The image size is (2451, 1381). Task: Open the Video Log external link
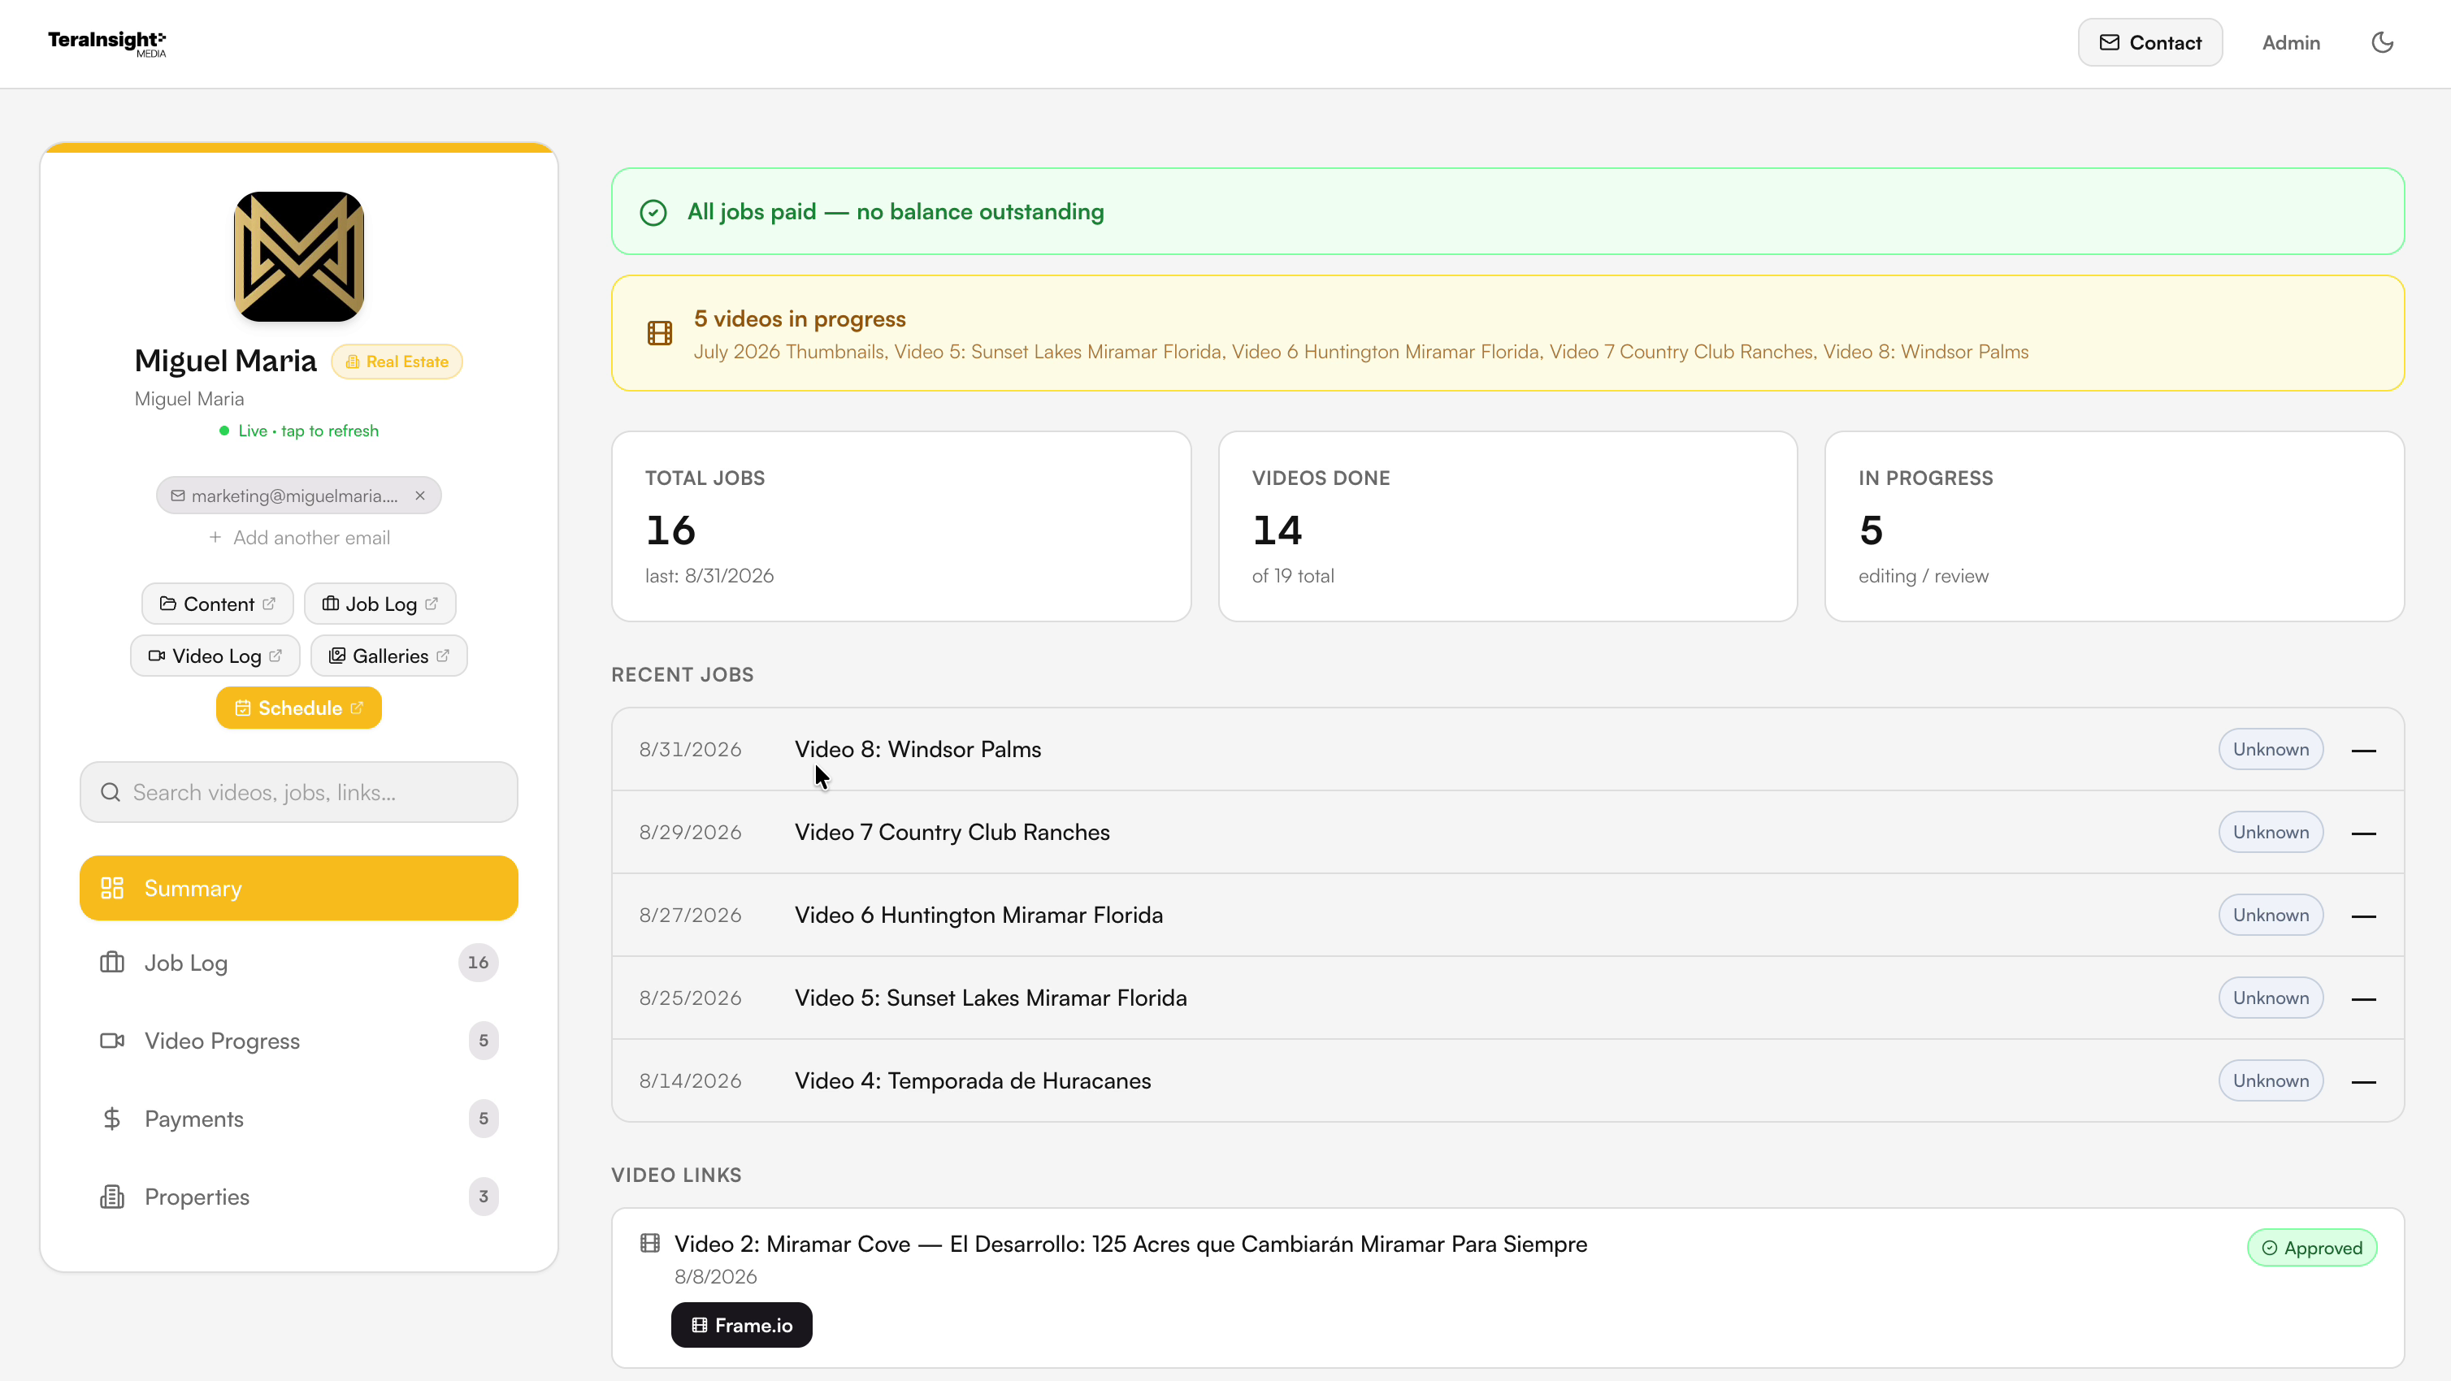coord(215,656)
